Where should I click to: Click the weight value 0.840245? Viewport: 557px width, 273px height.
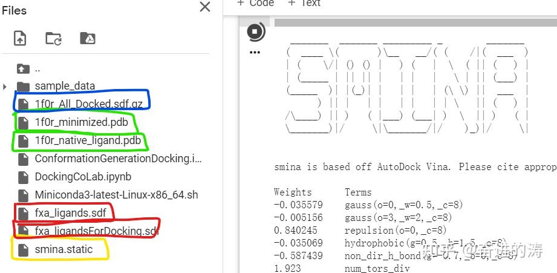[296, 231]
